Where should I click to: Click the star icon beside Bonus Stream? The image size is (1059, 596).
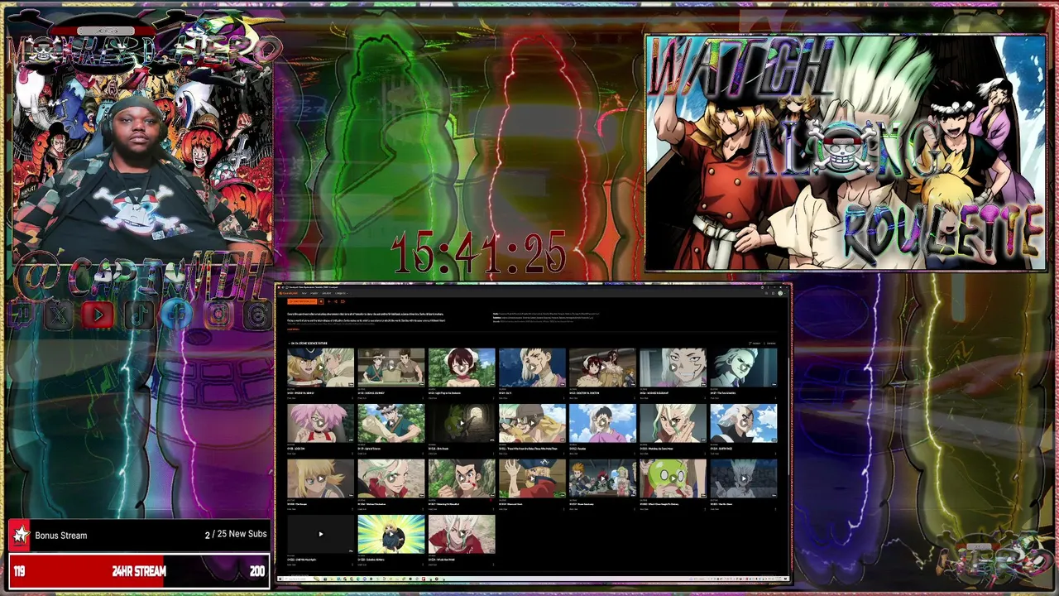[x=20, y=536]
